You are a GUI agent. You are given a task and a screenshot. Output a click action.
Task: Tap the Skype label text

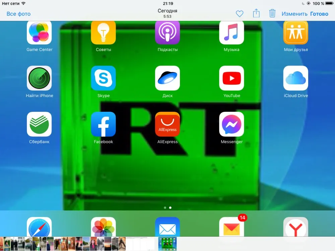pos(104,96)
